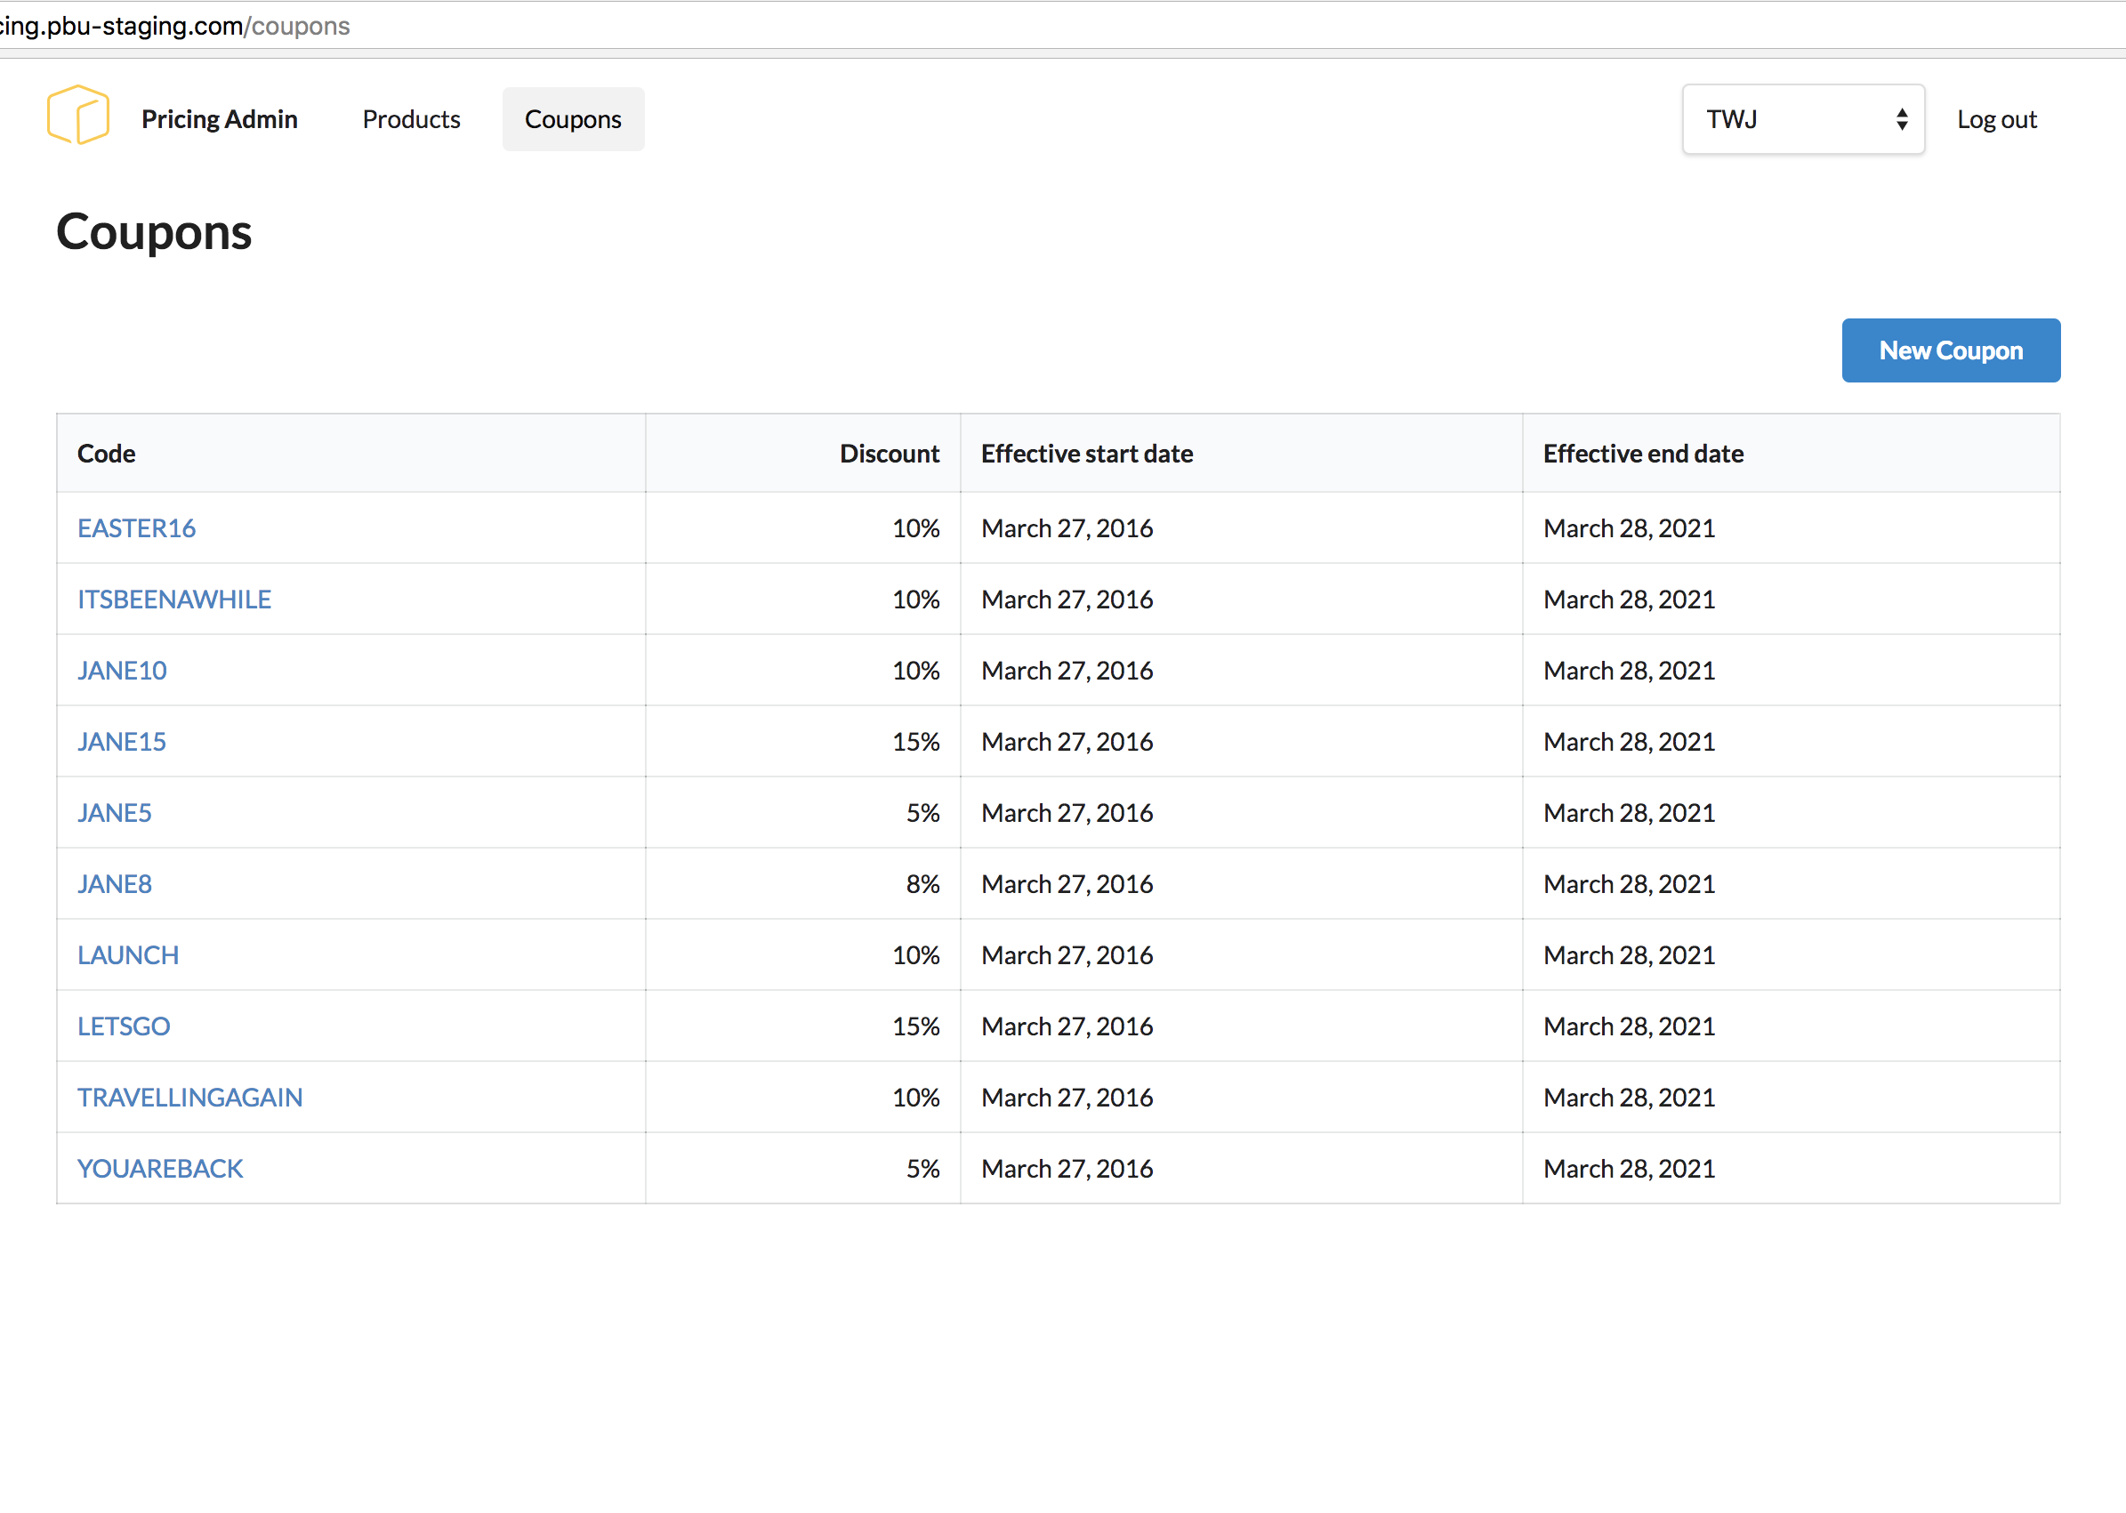Log out of the admin
The image size is (2126, 1513).
point(1995,119)
